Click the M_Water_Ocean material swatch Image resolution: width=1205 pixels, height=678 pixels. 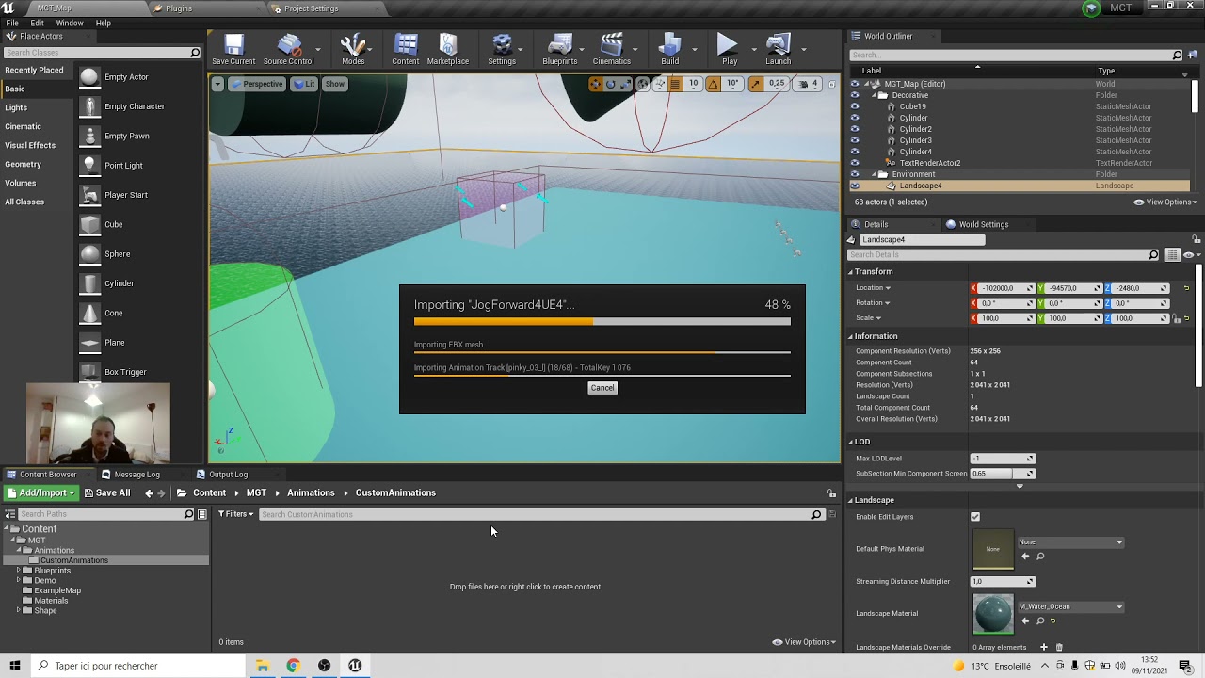(x=992, y=613)
